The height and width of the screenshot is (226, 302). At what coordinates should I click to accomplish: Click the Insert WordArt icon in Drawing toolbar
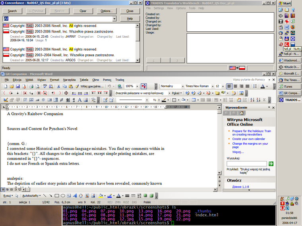click(x=75, y=196)
